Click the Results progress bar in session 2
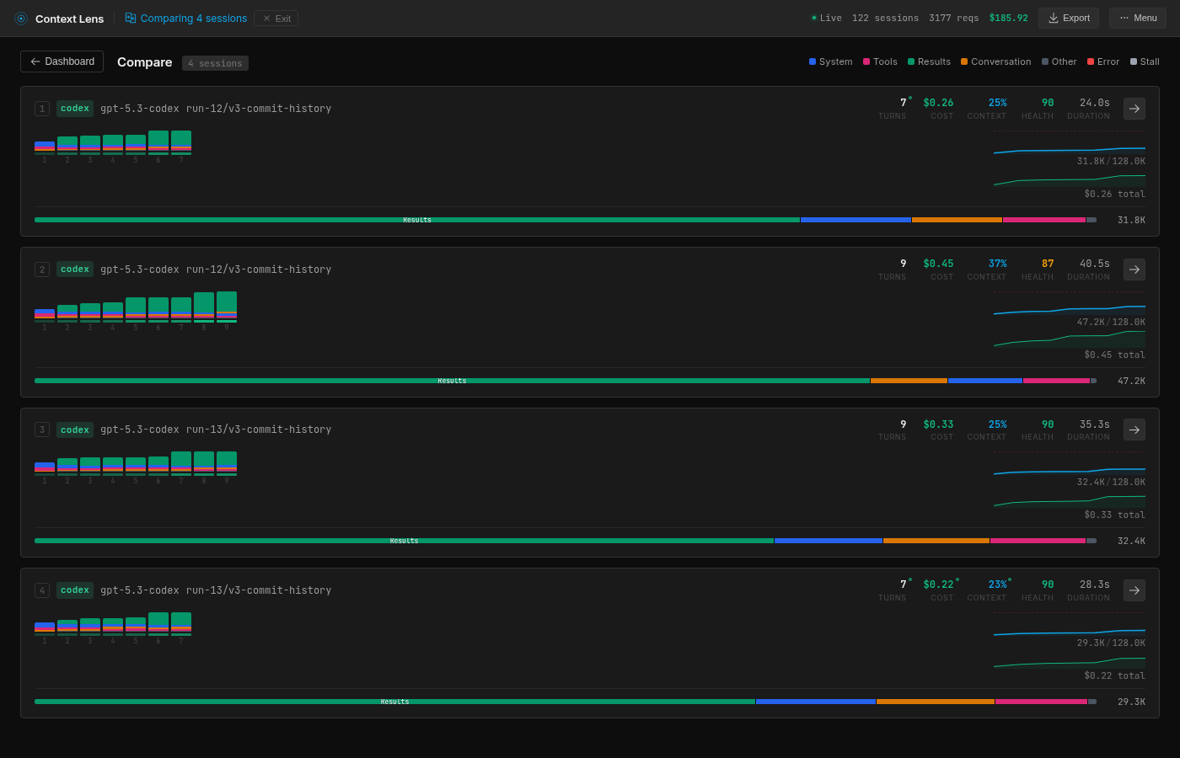The height and width of the screenshot is (758, 1180). click(452, 381)
